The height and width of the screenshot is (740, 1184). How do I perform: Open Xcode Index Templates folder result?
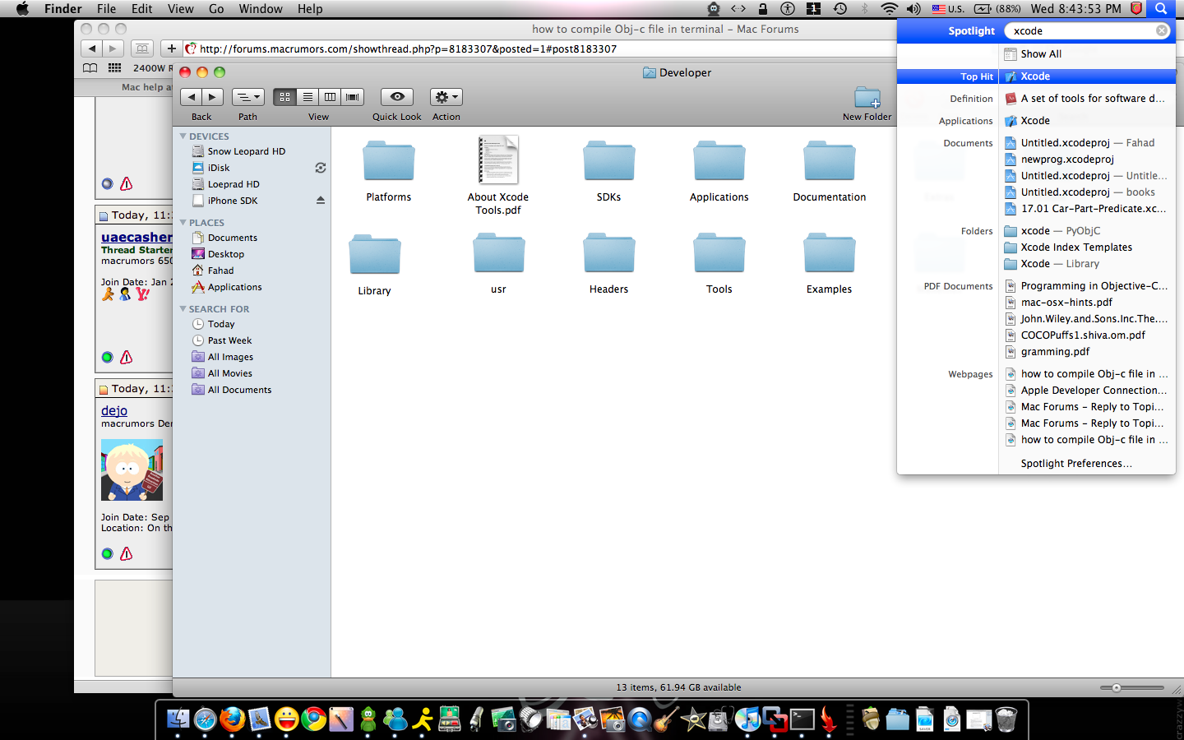[1076, 247]
